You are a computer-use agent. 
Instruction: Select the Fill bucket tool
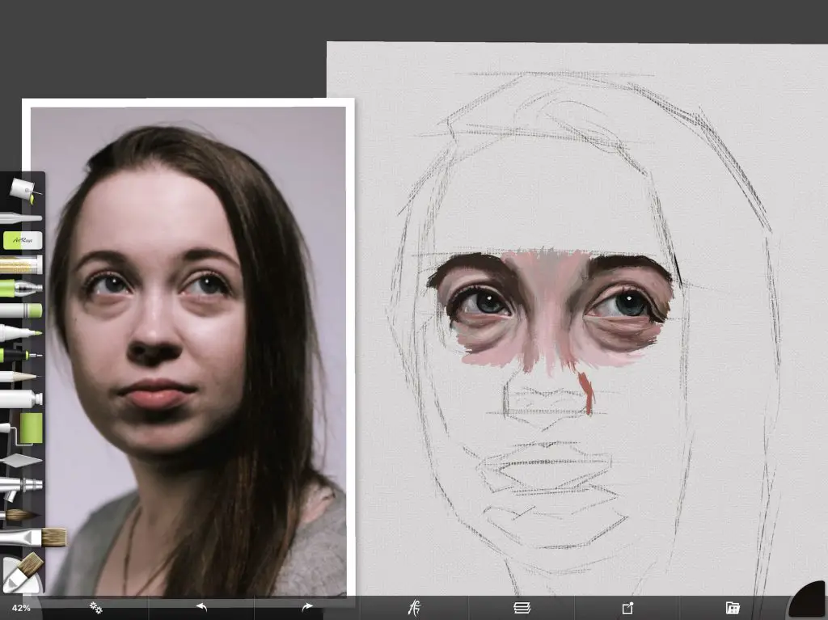pyautogui.click(x=23, y=190)
